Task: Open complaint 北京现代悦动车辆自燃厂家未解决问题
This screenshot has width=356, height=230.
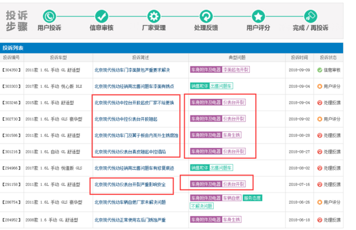Action: (130, 202)
